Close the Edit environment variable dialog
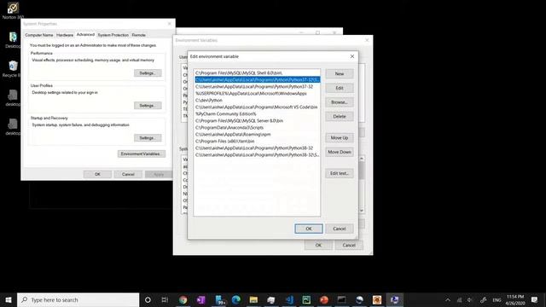Image resolution: width=546 pixels, height=307 pixels. tap(352, 56)
